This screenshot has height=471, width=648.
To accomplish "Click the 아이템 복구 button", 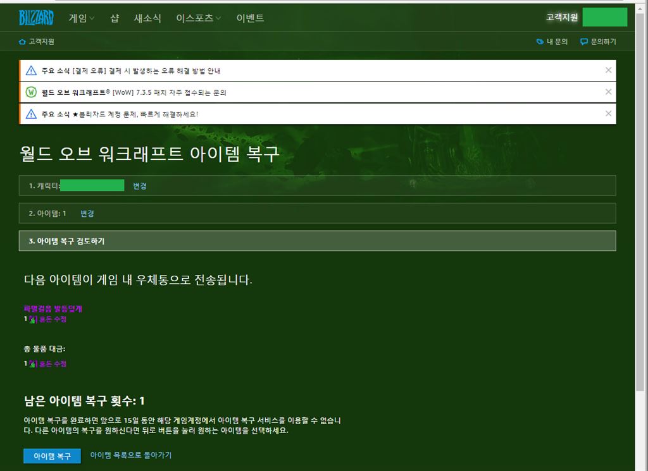I will coord(52,456).
